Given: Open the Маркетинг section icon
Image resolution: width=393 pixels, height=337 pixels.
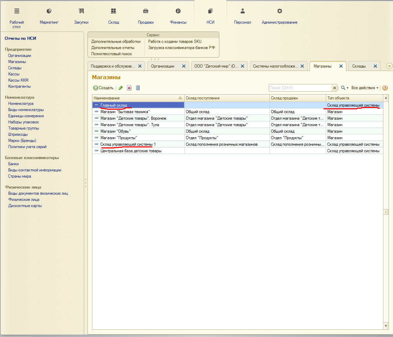Looking at the screenshot, I should (49, 11).
